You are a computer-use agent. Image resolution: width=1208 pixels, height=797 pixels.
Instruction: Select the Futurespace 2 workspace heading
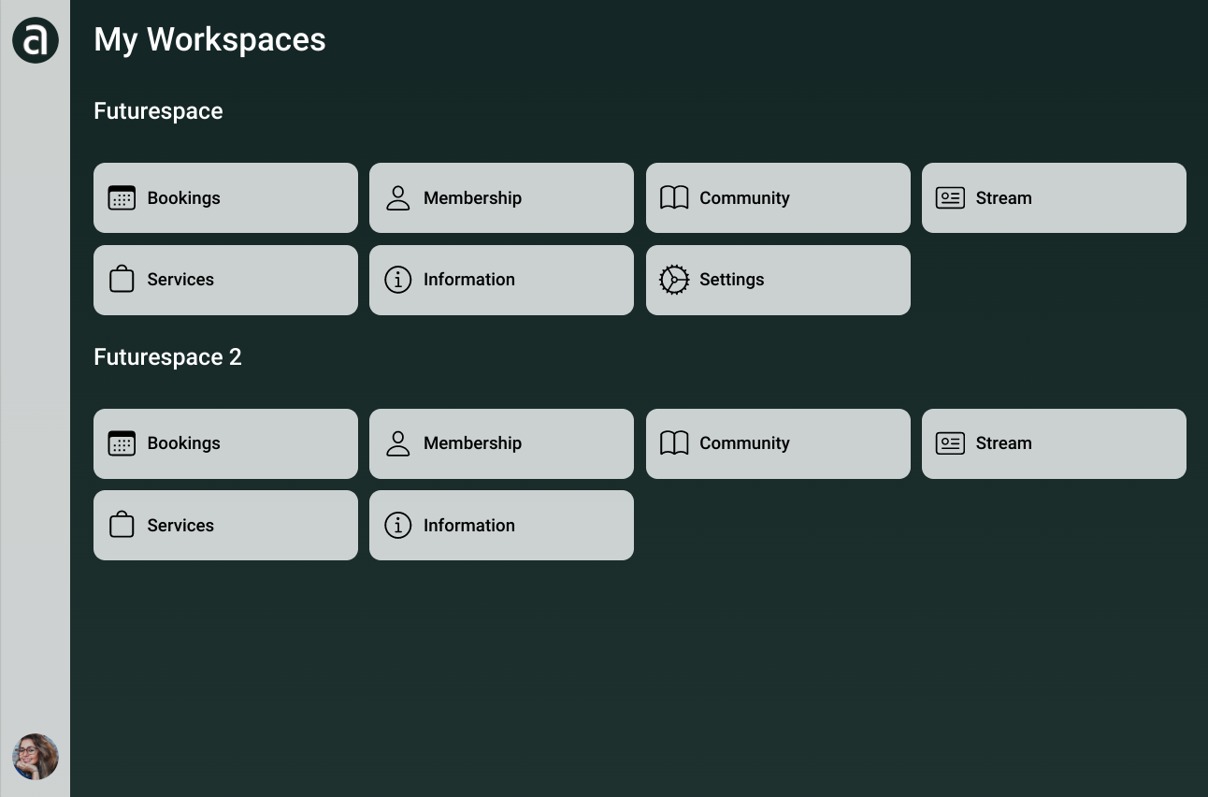(167, 357)
